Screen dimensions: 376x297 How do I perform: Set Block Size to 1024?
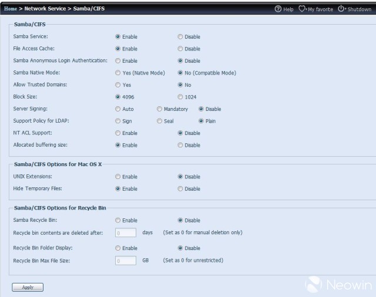[x=180, y=97]
